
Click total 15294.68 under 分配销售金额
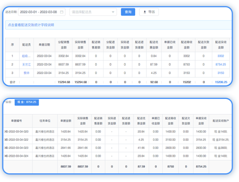pyautogui.click(x=64, y=82)
